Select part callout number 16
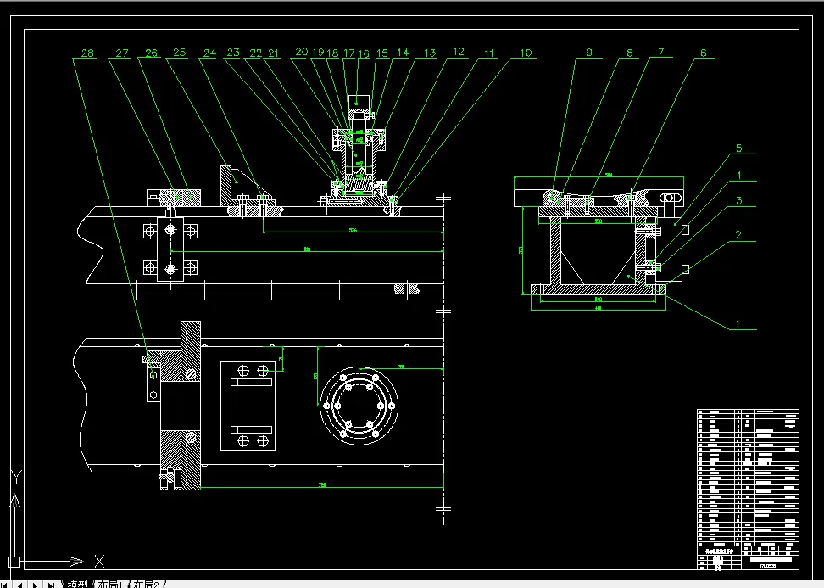Screen dimensions: 824x588 click(x=364, y=53)
